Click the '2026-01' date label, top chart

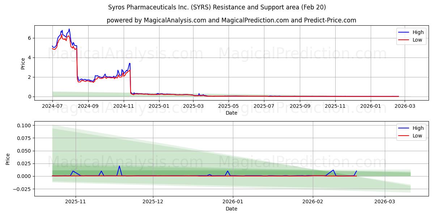371,106
